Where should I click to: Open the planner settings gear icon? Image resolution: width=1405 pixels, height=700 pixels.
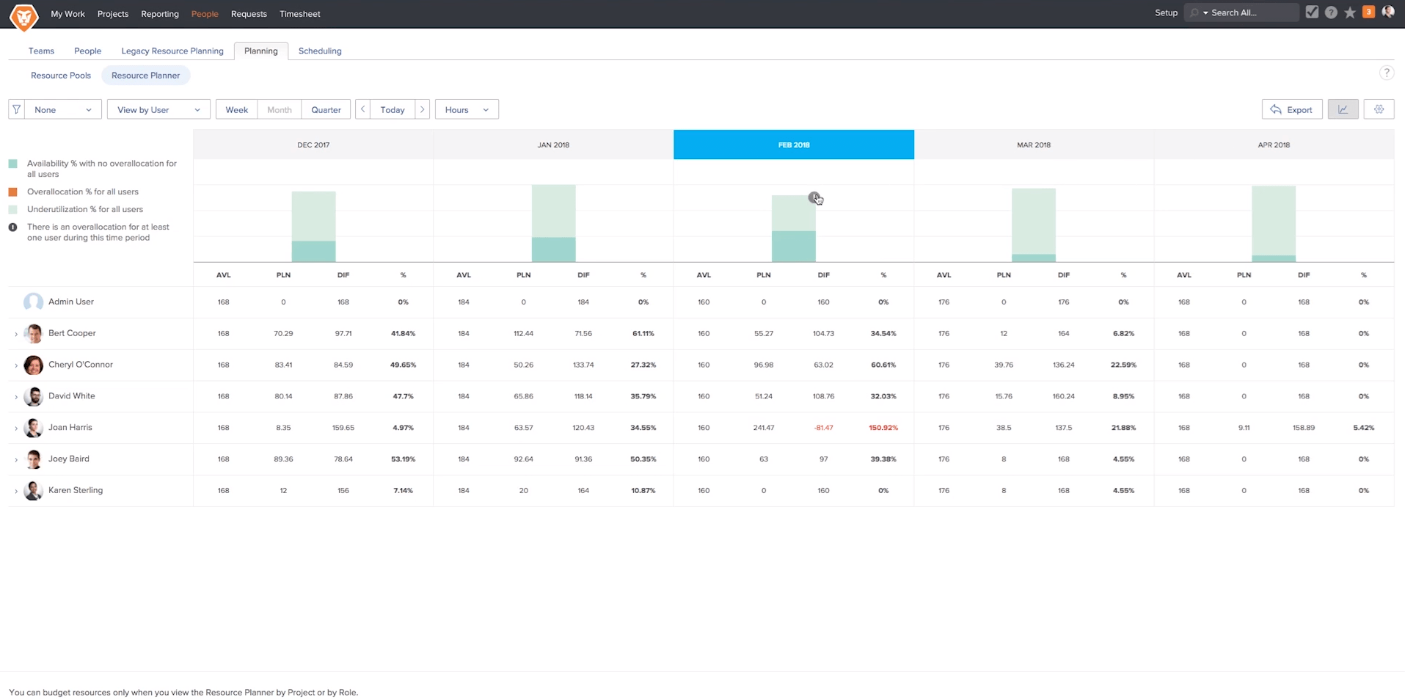(x=1379, y=109)
